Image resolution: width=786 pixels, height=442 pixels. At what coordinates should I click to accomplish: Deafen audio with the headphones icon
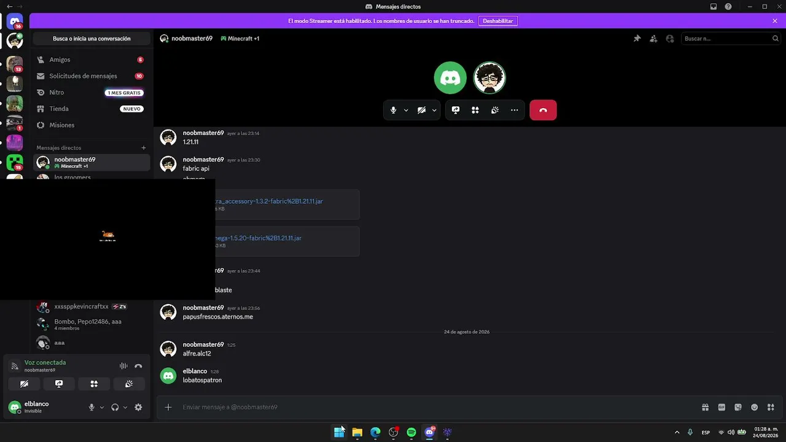pos(115,407)
